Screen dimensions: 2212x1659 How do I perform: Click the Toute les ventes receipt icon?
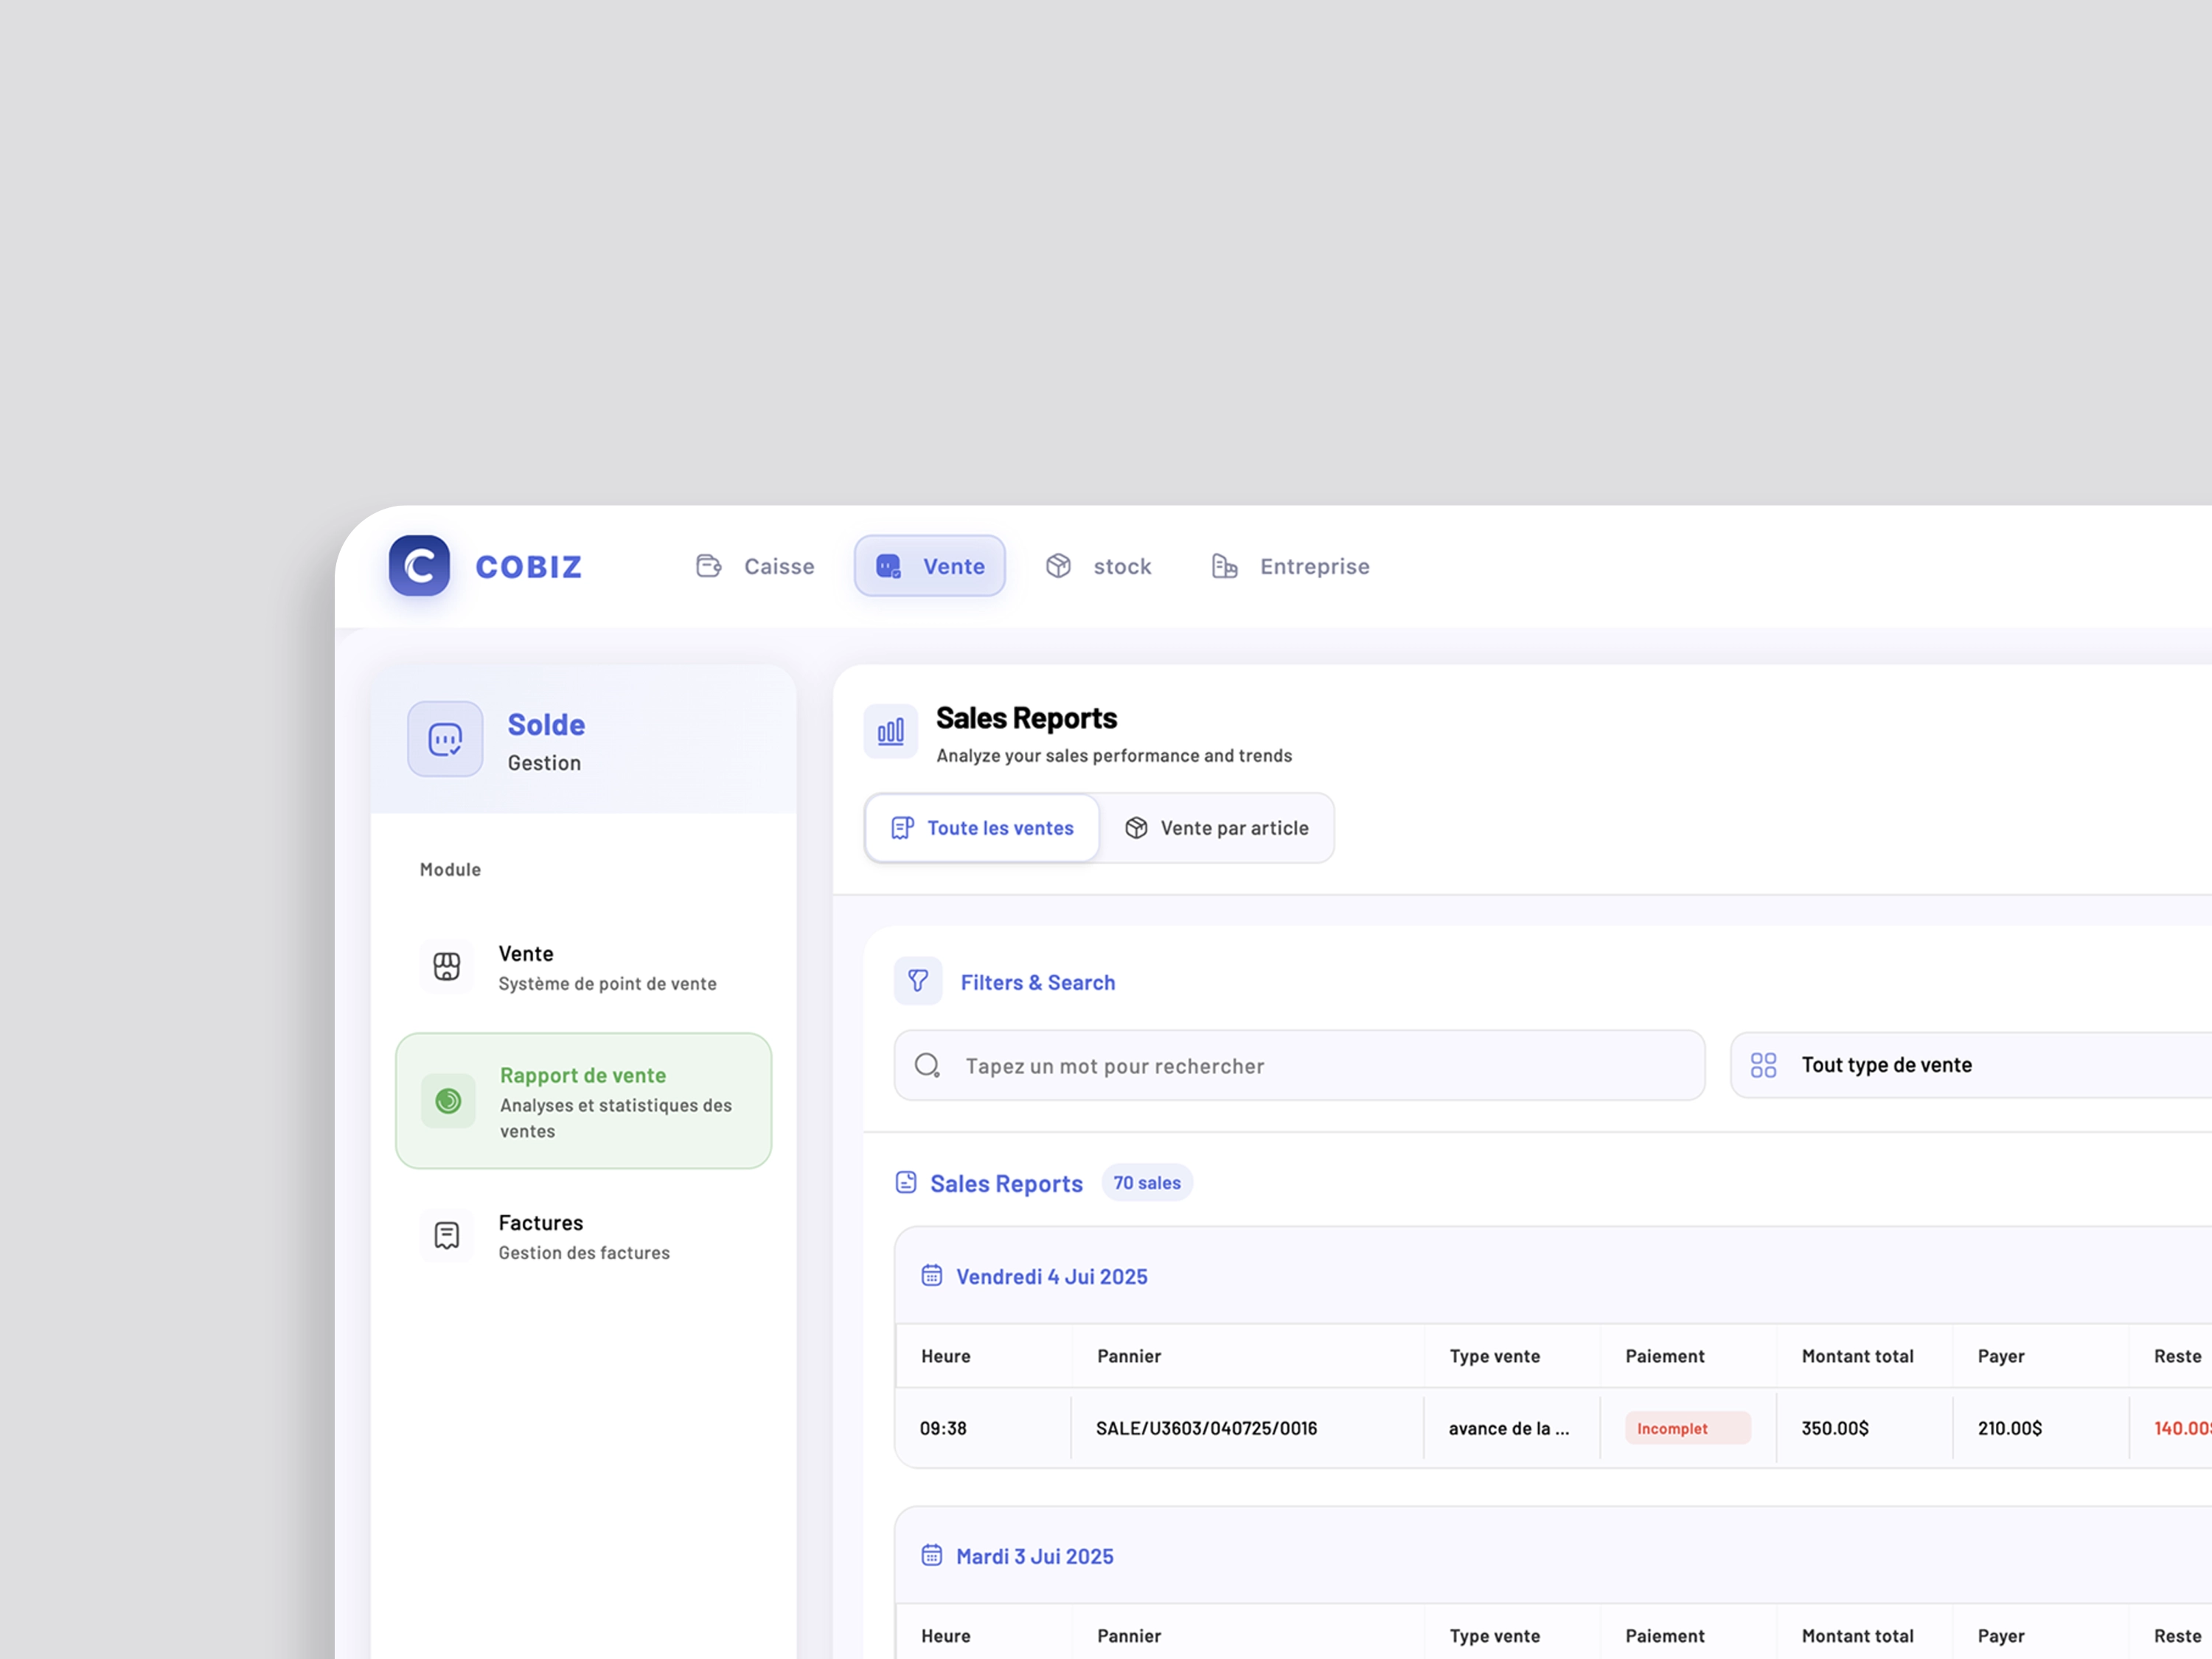pyautogui.click(x=902, y=828)
